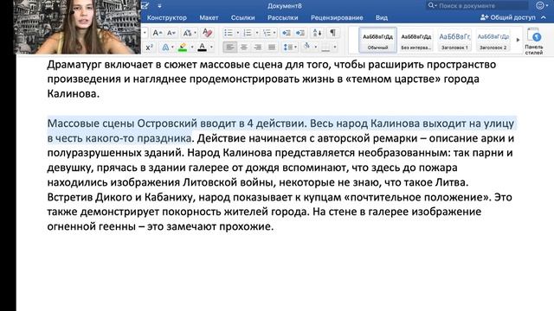The height and width of the screenshot is (311, 554).
Task: Apply text effects with the outlined A icon
Action: point(165,47)
